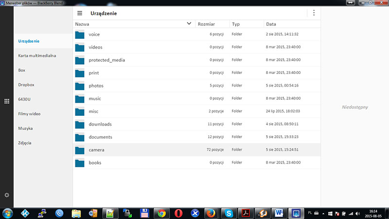Screen dimensions: 389x219
Task: Click the date '24 lip 2015, 18:02:03'
Action: (x=283, y=111)
